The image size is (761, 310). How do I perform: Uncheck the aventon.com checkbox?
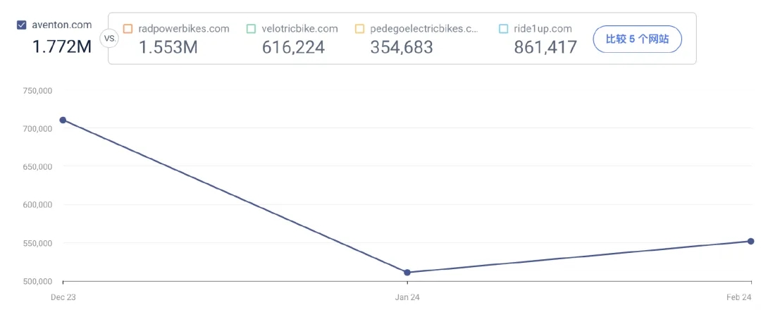pos(21,25)
